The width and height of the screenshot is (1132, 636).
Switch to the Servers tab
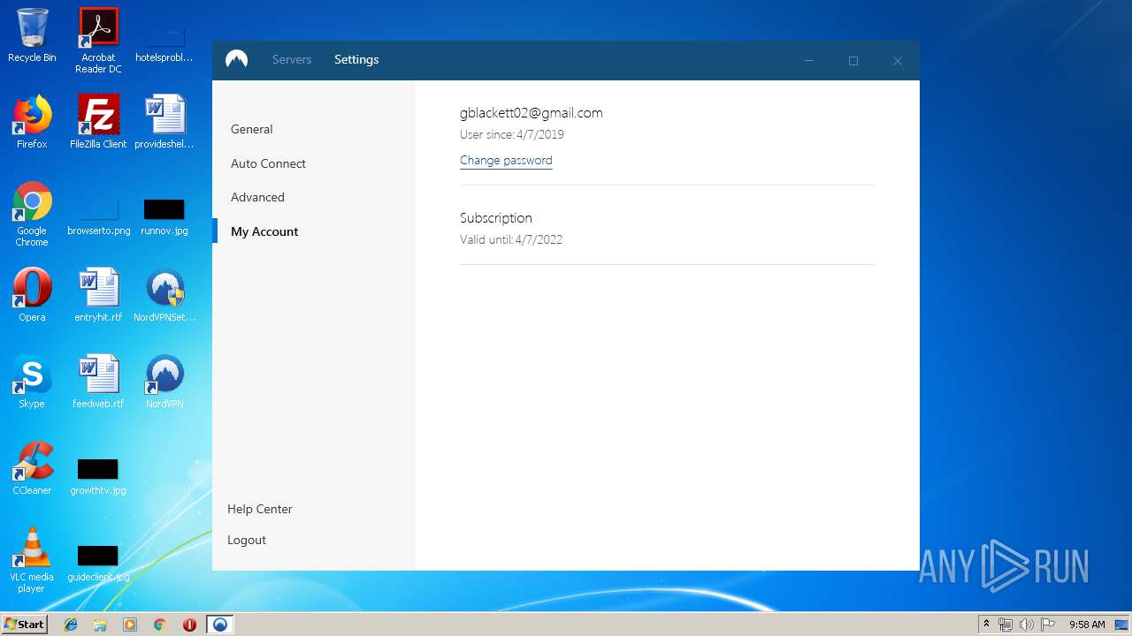click(292, 59)
